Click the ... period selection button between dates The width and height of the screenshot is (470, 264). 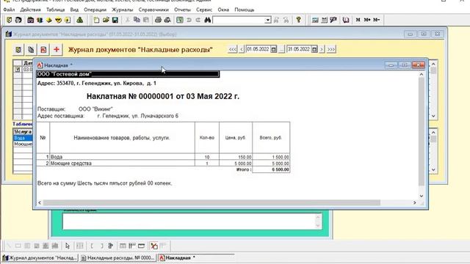tap(281, 49)
